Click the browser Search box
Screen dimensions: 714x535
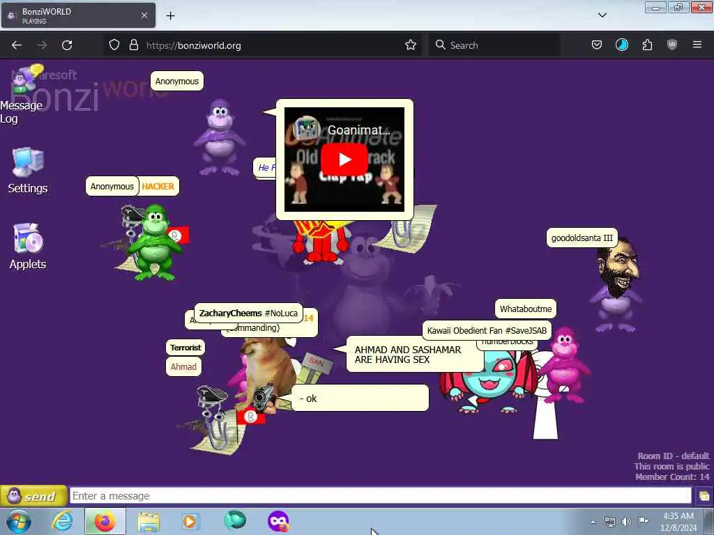click(494, 45)
